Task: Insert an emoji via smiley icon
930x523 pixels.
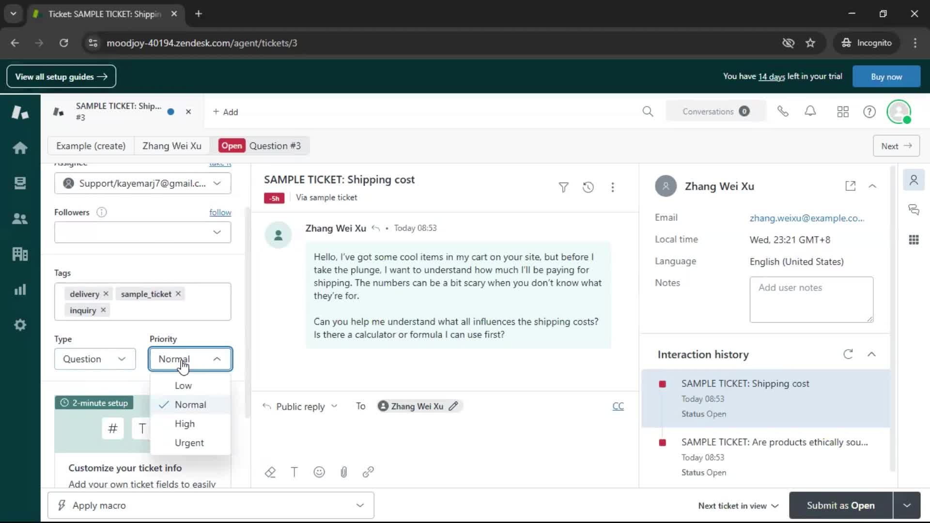Action: (x=319, y=472)
